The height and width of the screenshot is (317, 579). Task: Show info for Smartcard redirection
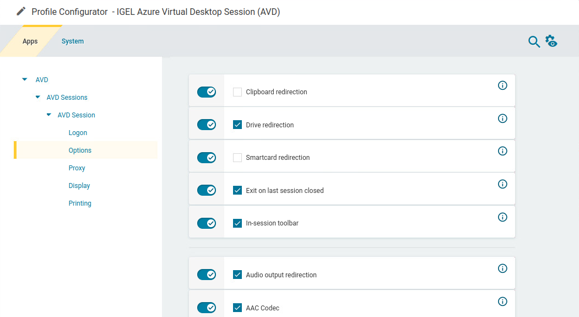[502, 151]
